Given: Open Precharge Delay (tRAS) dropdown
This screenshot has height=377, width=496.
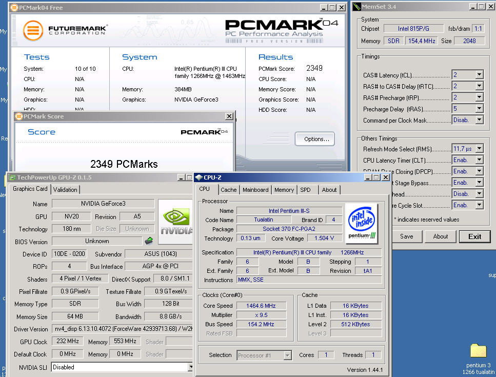Looking at the screenshot, I should point(479,108).
